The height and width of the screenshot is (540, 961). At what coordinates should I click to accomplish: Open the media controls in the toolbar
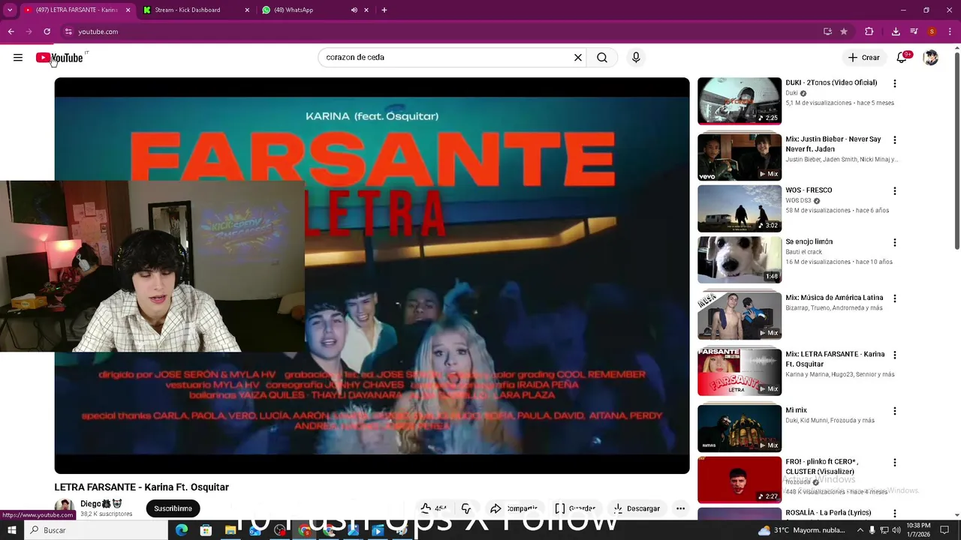(914, 31)
